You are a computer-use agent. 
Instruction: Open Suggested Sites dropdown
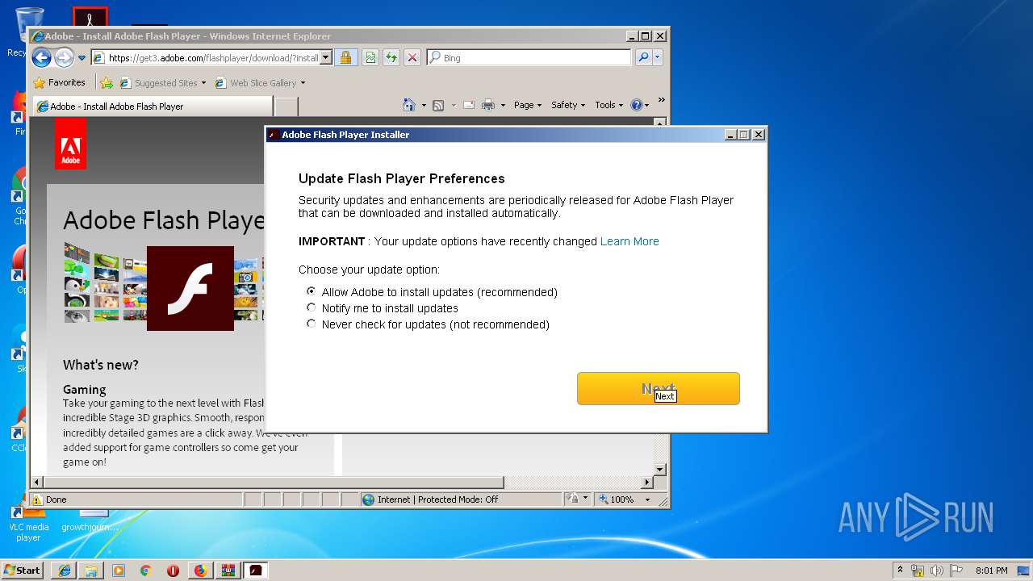point(163,82)
